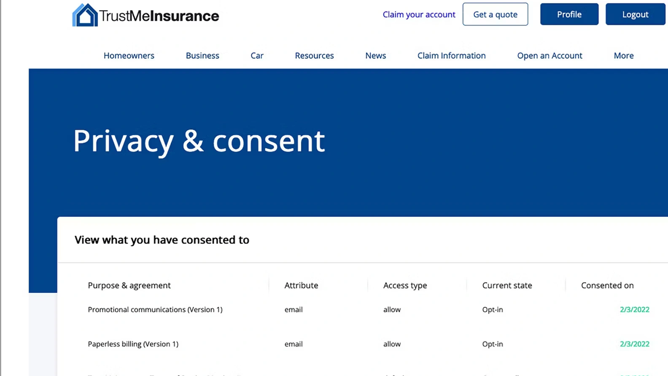Go to the Profile page
Image resolution: width=668 pixels, height=376 pixels.
point(569,14)
